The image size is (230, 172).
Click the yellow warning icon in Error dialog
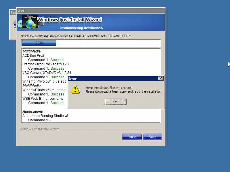tap(75, 89)
